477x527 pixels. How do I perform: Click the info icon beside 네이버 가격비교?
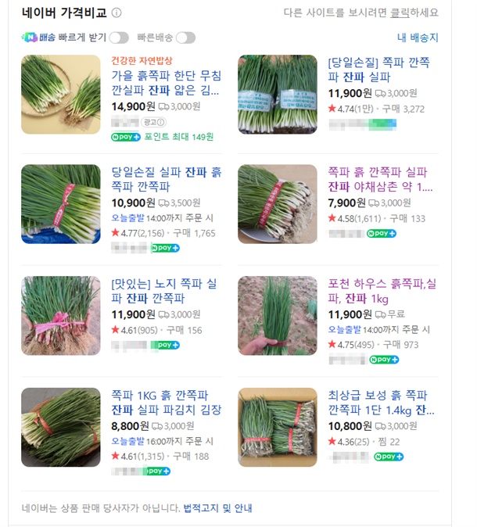(x=117, y=13)
